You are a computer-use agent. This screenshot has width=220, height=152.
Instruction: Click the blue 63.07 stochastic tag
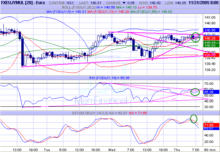[211, 128]
